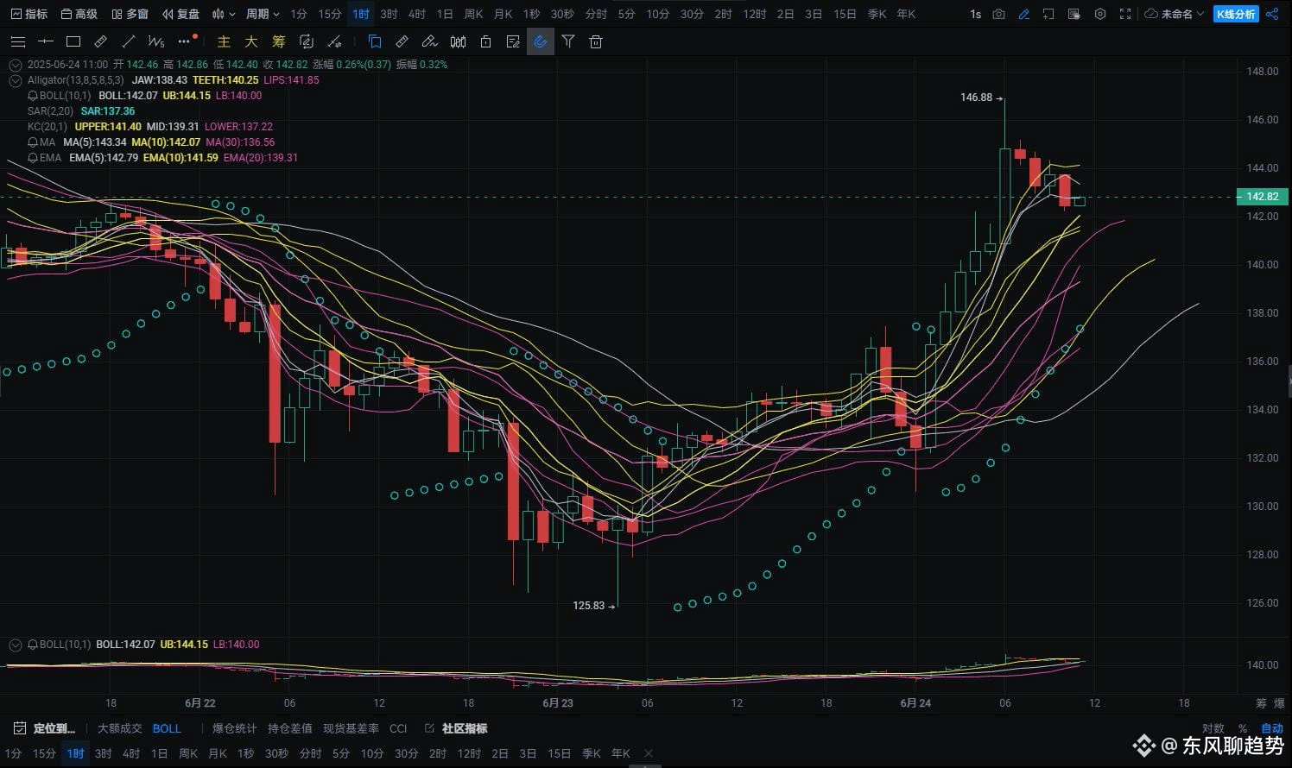Show more drawing tools ellipsis
The height and width of the screenshot is (768, 1292).
tap(184, 41)
